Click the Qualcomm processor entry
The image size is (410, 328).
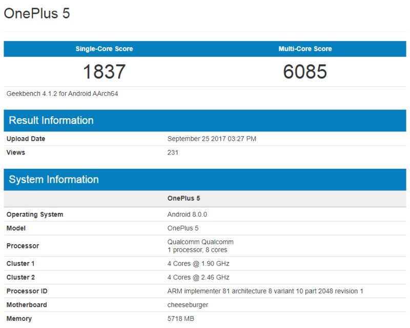pos(200,242)
